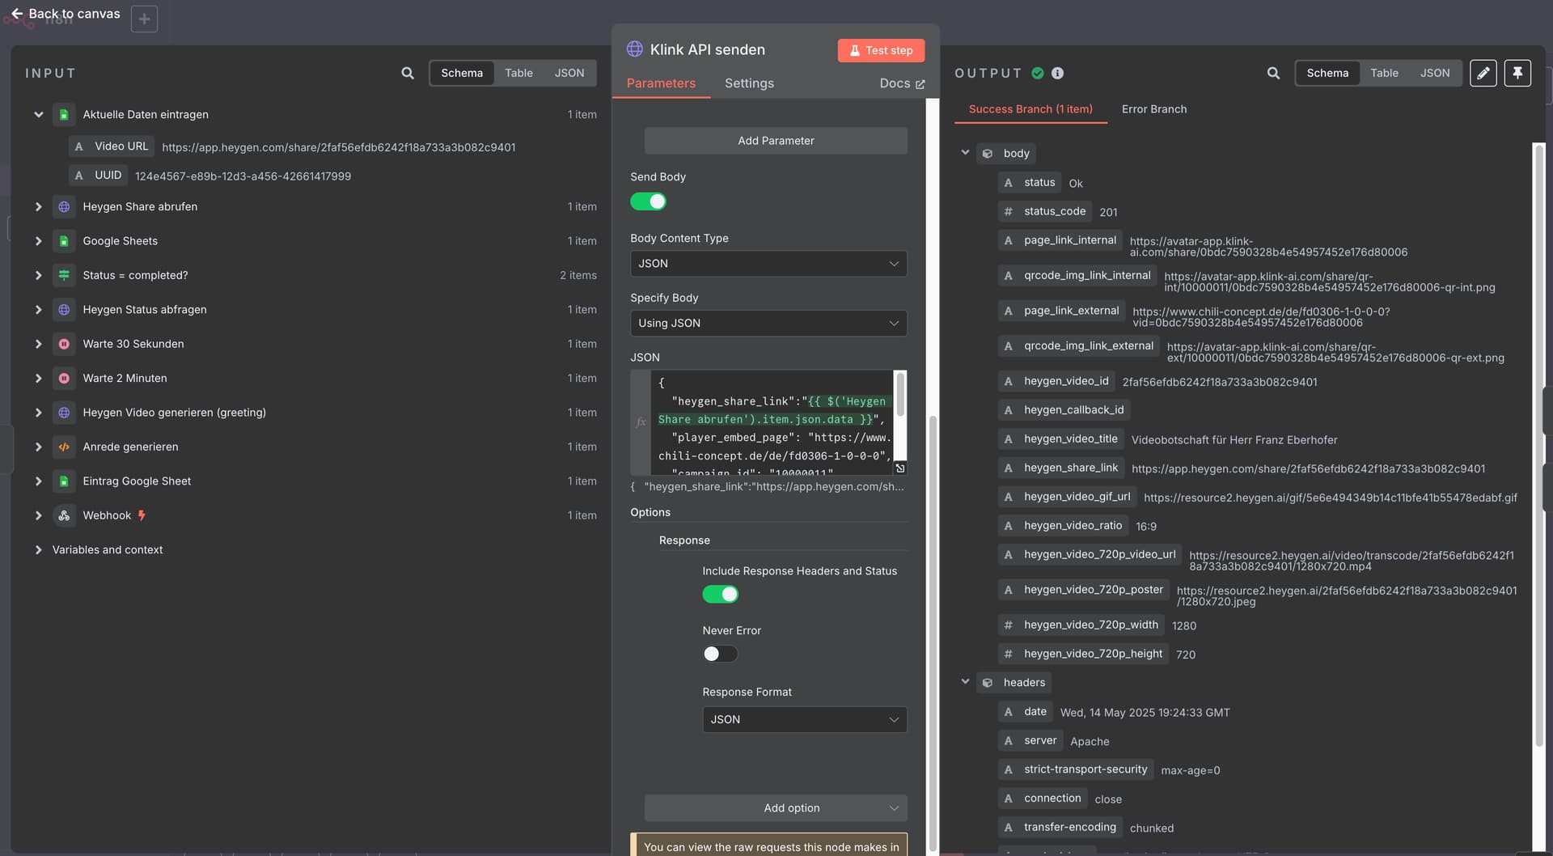
Task: Click the edit output pencil icon
Action: 1483,73
